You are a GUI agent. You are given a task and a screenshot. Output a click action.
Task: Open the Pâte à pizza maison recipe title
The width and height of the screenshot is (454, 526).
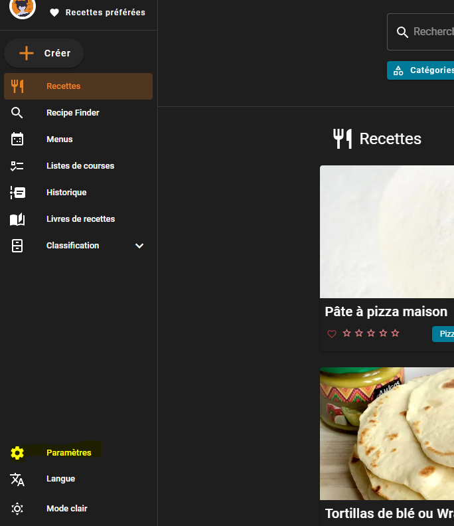tap(386, 311)
